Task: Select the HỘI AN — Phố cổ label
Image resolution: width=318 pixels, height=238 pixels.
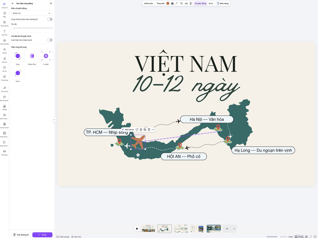Action: pos(184,156)
